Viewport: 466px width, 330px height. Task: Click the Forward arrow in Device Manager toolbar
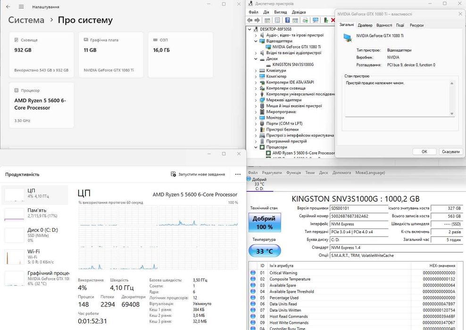coord(257,20)
